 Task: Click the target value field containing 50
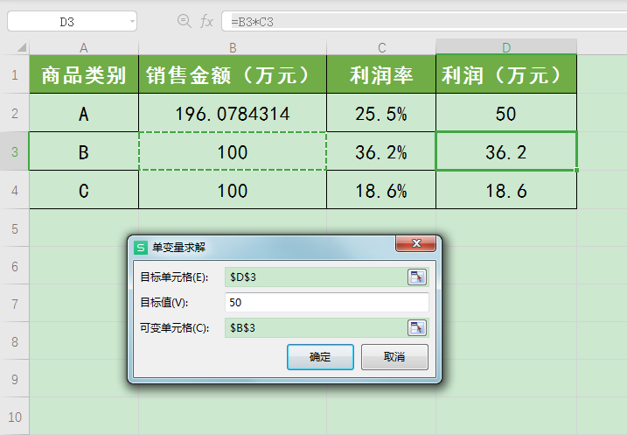tap(327, 302)
